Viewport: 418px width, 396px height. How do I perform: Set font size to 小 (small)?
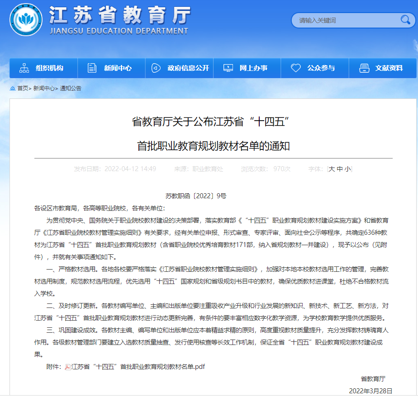point(347,169)
